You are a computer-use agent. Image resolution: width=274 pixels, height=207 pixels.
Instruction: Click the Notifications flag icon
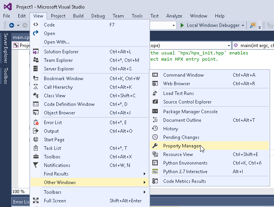[36, 165]
